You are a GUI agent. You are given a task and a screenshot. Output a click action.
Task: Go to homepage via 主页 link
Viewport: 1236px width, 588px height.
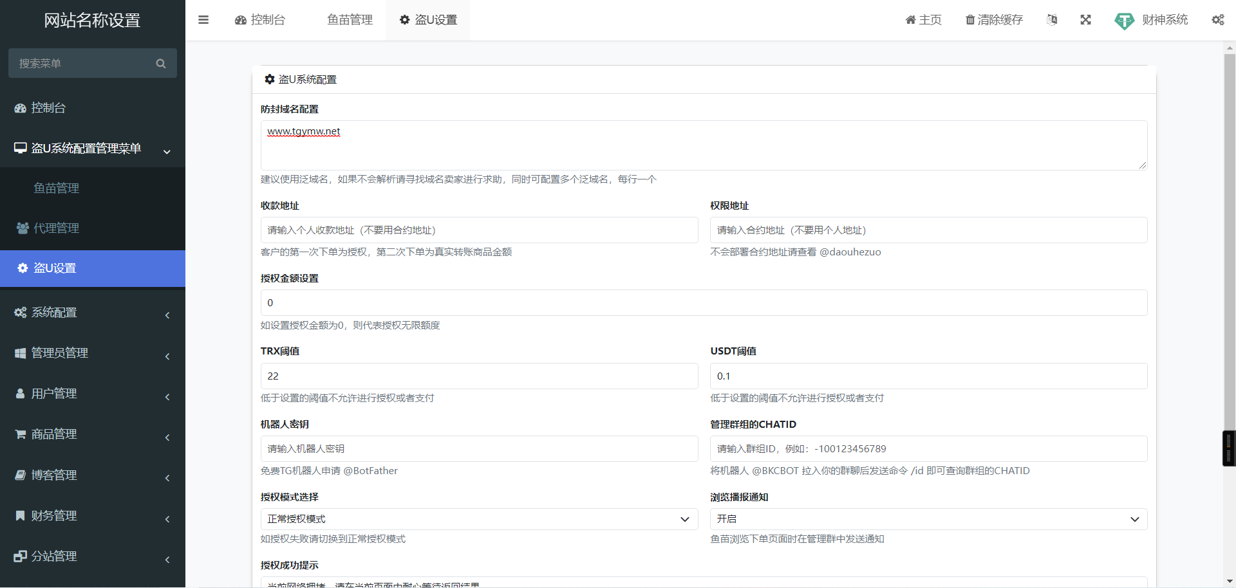pos(922,19)
